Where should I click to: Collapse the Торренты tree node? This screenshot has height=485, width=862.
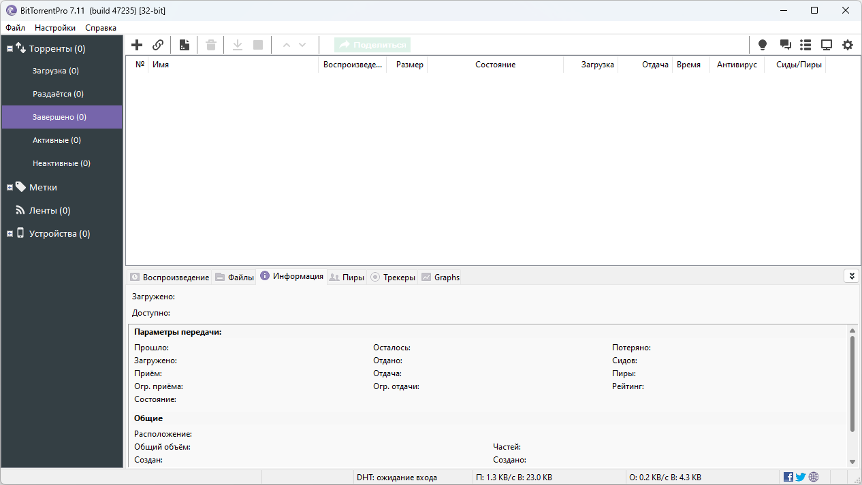pos(10,49)
